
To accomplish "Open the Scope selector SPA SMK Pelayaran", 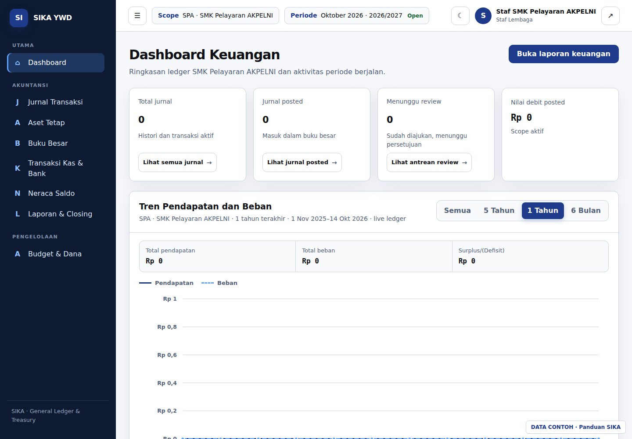I will [x=215, y=16].
